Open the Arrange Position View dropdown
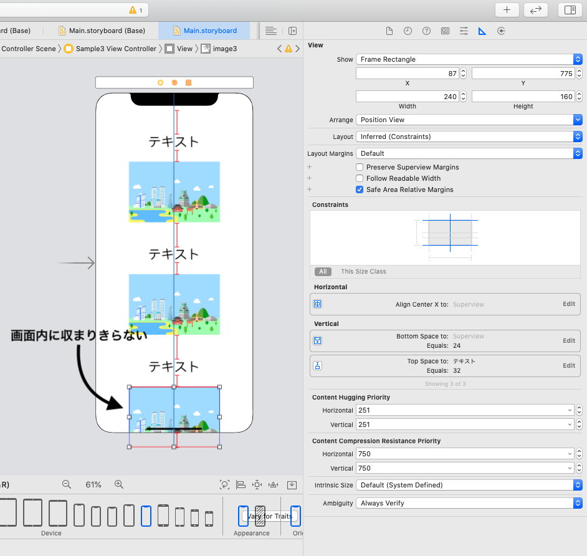Screen dimensions: 587x556 tap(469, 120)
